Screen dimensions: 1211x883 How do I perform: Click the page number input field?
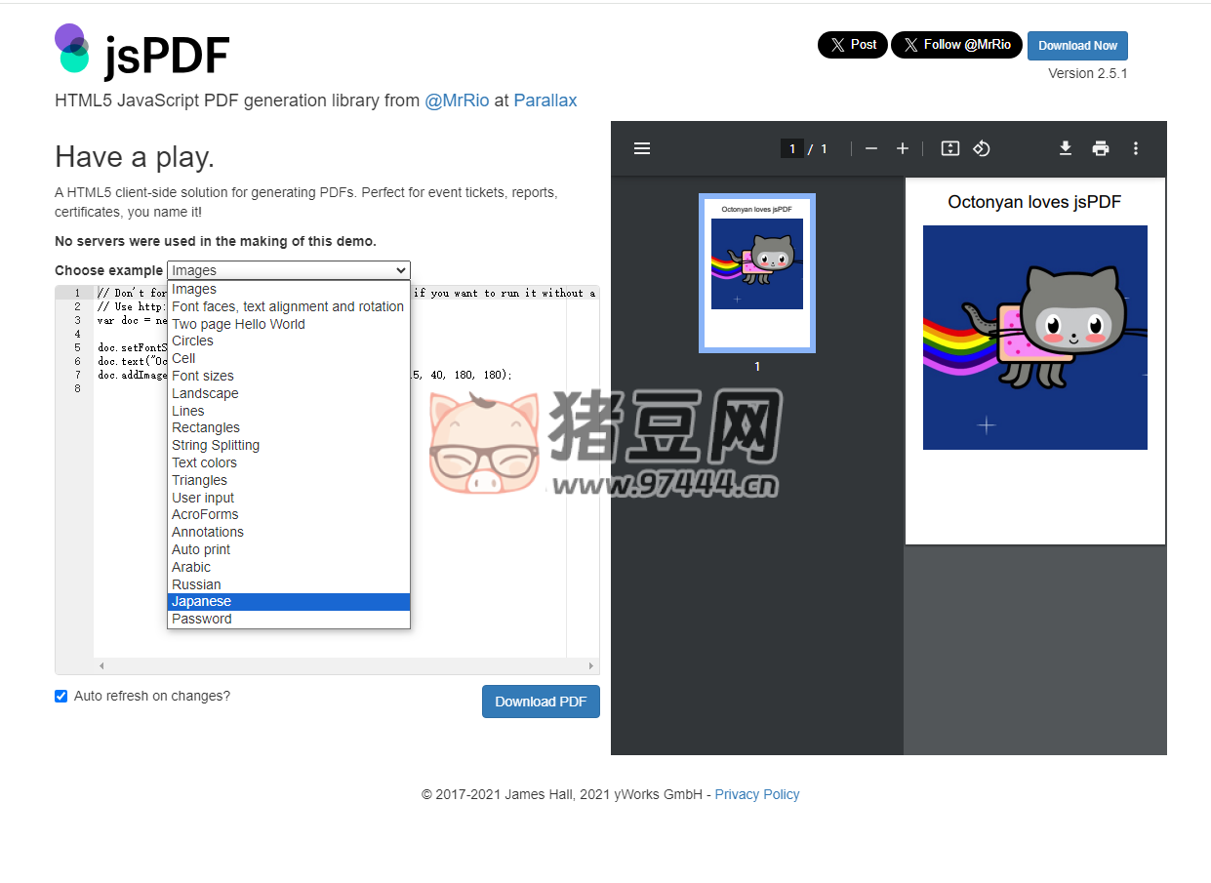[791, 148]
